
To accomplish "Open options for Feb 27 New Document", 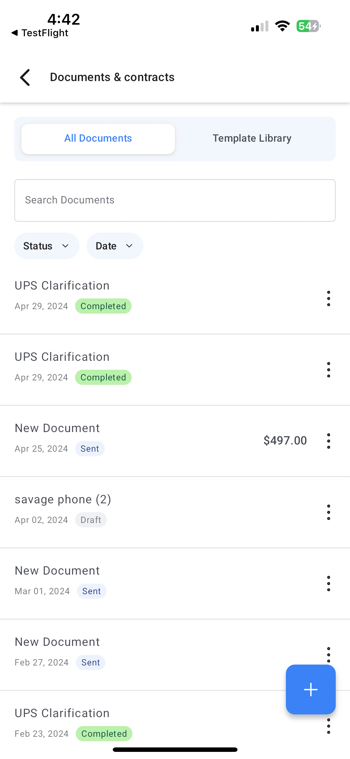I will coord(328,654).
